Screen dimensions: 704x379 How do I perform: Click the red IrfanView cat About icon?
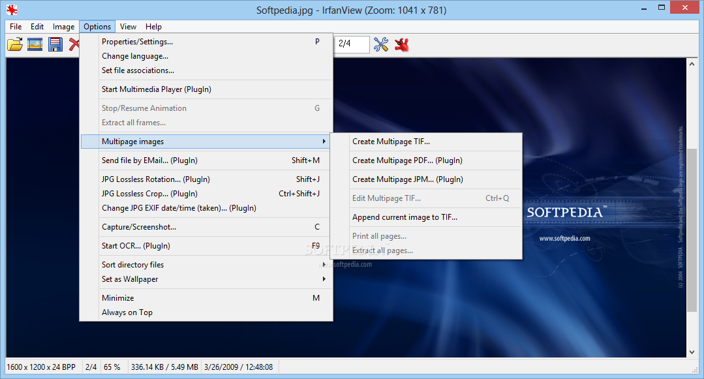click(402, 44)
